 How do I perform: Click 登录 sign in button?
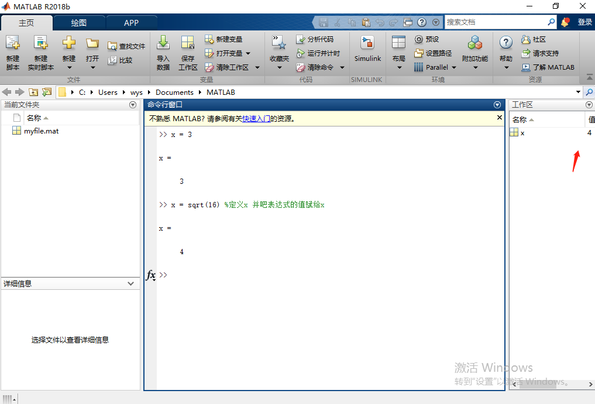click(x=584, y=22)
